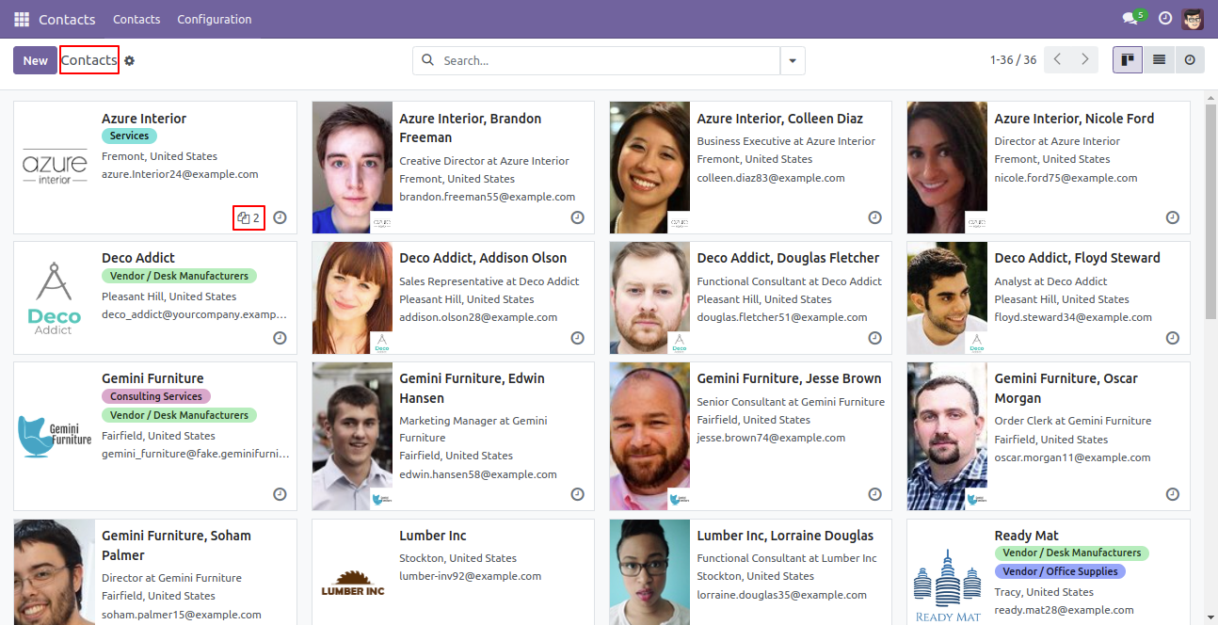
Task: Open 'Gemini Furniture, Soham Palmer' contact name
Action: click(x=176, y=545)
